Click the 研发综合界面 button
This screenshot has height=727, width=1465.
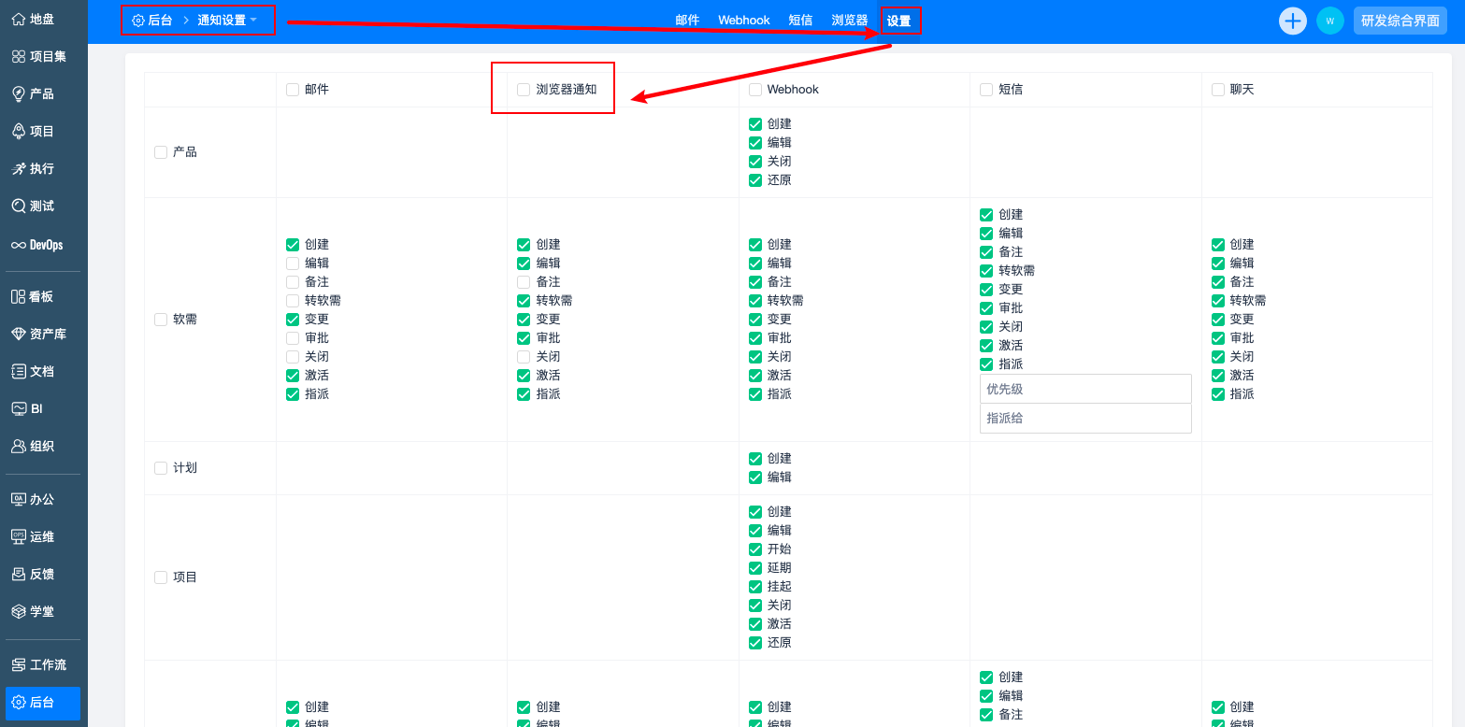coord(1400,21)
